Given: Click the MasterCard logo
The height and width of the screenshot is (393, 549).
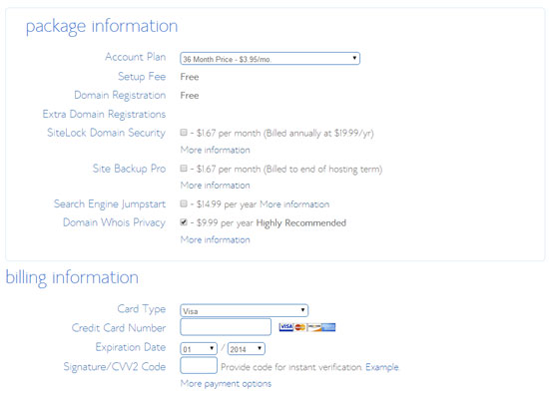Looking at the screenshot, I should click(x=300, y=327).
